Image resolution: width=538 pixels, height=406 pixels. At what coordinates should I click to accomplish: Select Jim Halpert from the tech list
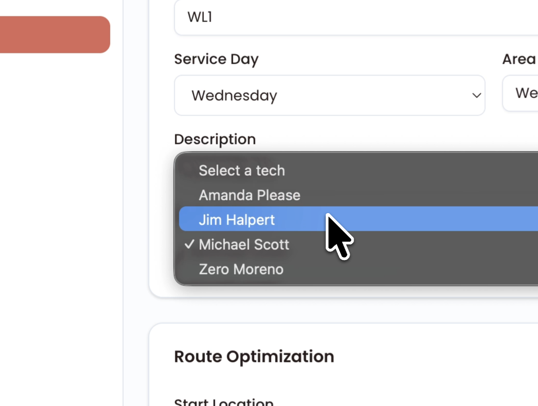[x=237, y=219]
